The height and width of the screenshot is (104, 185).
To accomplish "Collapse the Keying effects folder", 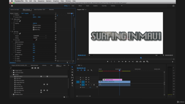I will (x=12, y=75).
